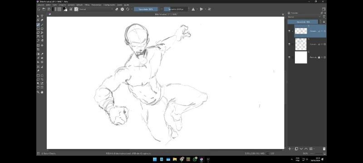363x163 pixels.
Task: Open the Editar menu
Action: coord(49,5)
